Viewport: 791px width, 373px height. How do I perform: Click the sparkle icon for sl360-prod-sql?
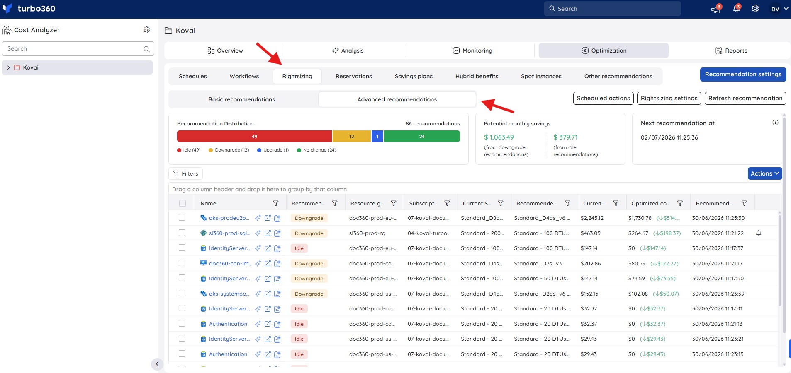pyautogui.click(x=258, y=233)
